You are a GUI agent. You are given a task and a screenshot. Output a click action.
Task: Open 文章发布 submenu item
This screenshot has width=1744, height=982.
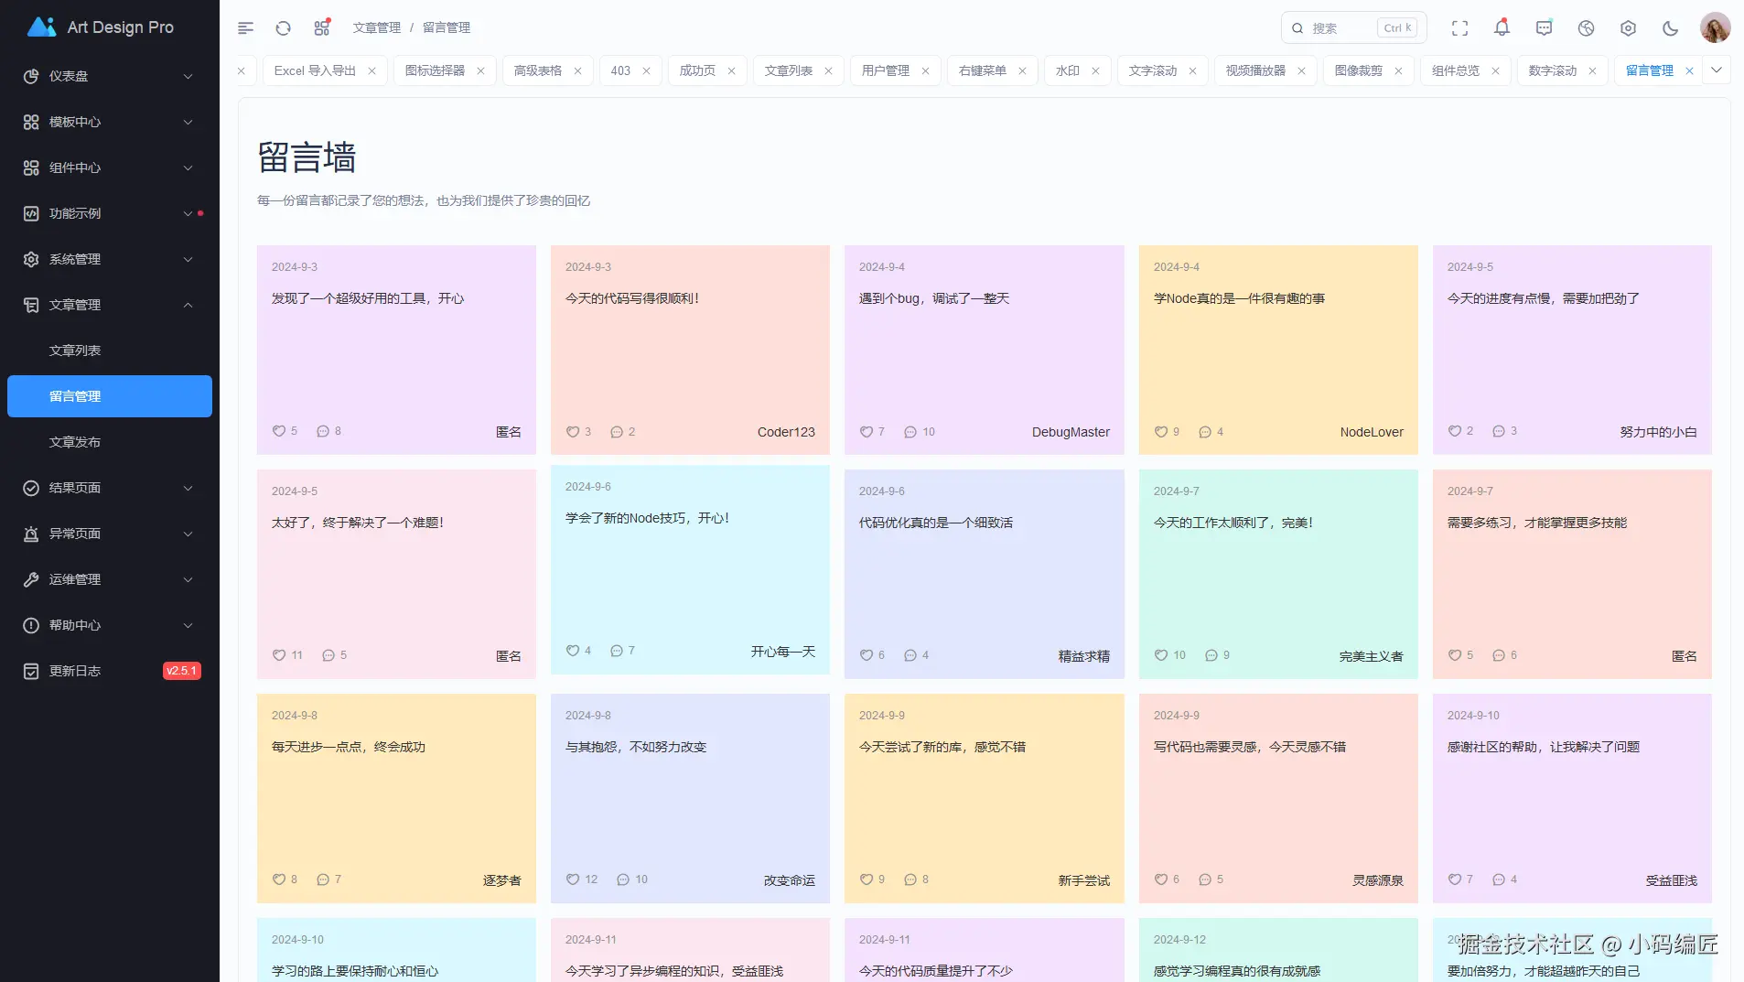click(110, 442)
